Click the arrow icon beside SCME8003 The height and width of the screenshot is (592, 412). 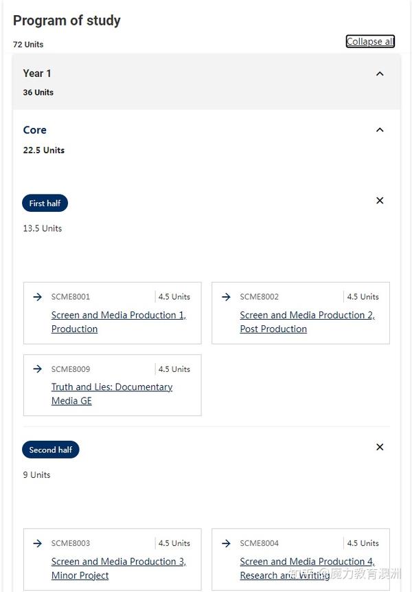37,543
